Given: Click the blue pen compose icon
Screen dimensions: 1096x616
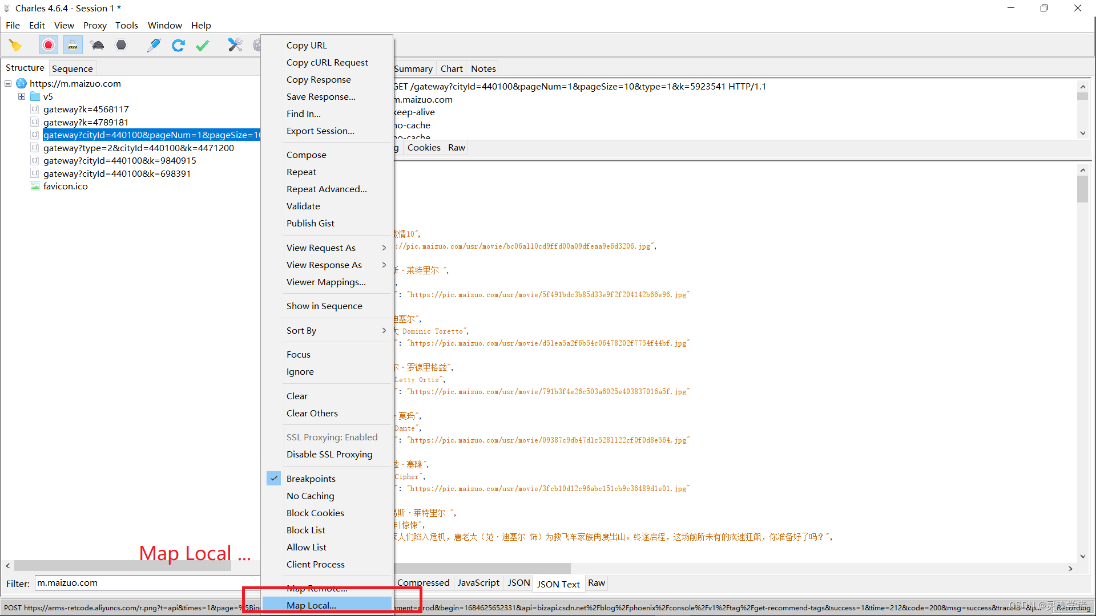Looking at the screenshot, I should coord(154,45).
